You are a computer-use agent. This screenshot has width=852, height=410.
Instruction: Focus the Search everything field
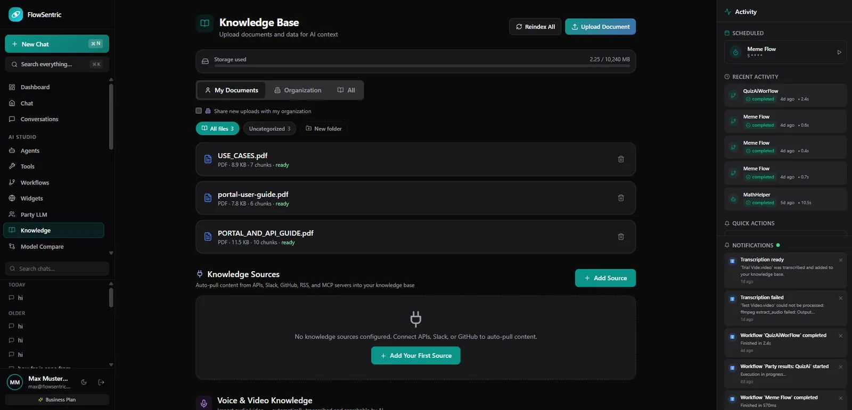(x=57, y=64)
